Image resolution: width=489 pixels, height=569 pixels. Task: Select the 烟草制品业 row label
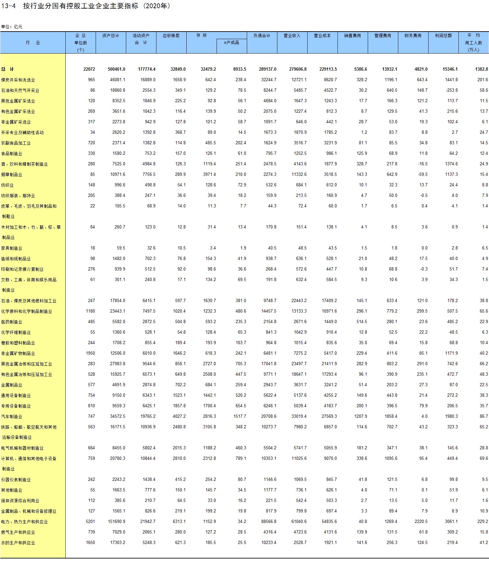[x=12, y=175]
